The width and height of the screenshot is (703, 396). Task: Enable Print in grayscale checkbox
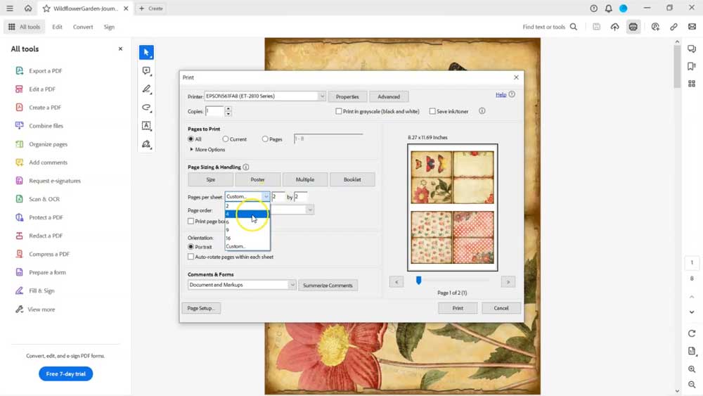pos(339,111)
